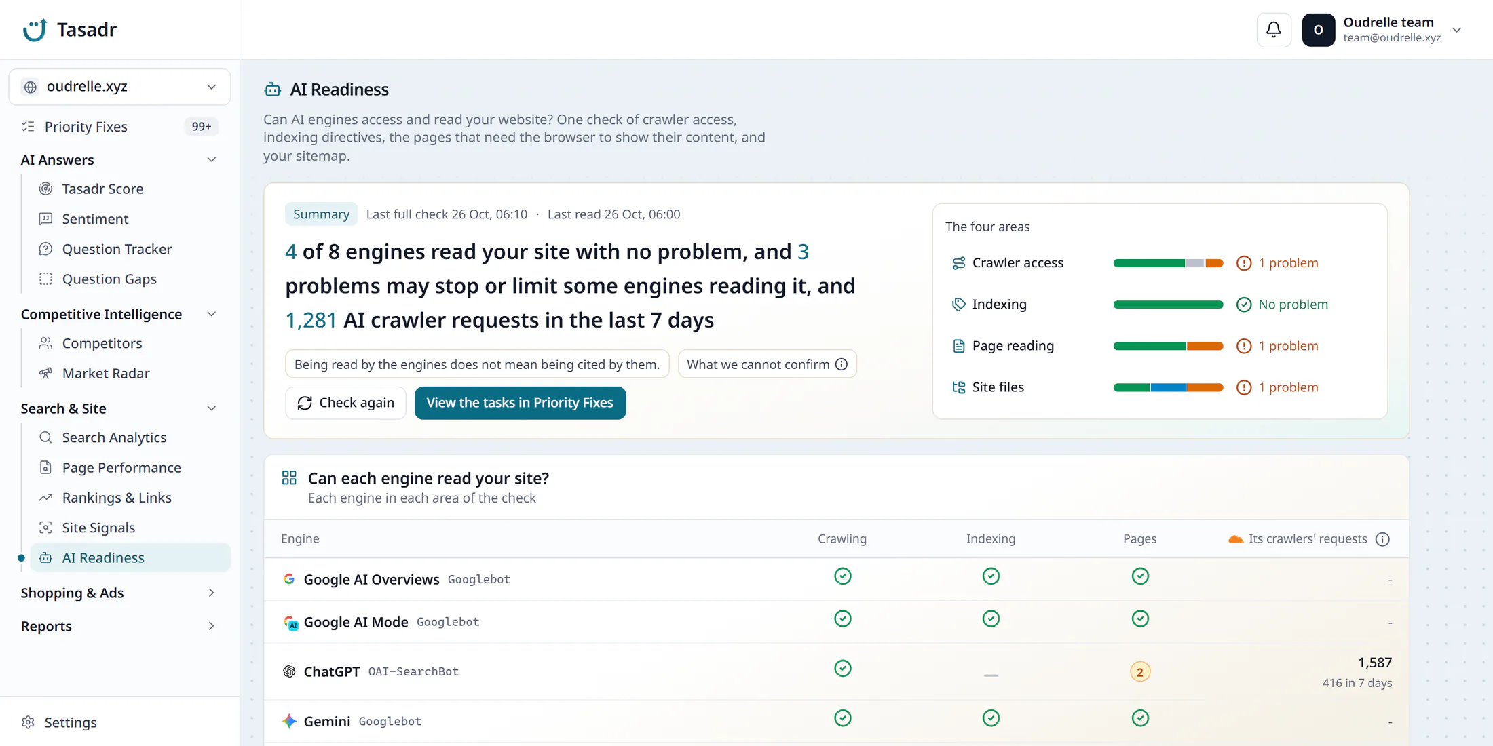
Task: Click the Summary tag label
Action: point(321,214)
